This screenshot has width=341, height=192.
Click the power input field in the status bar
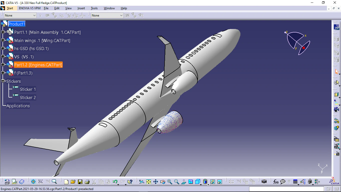point(286,189)
